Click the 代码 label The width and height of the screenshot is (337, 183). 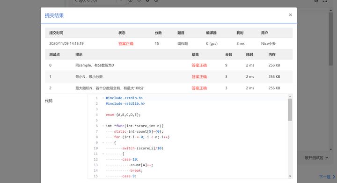49,101
